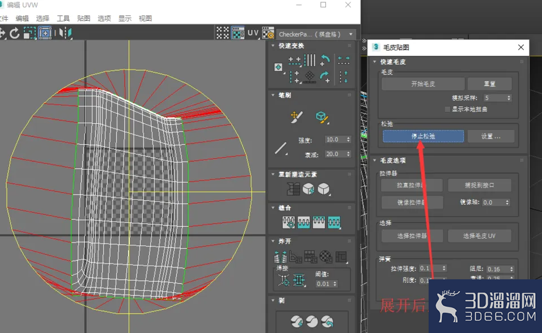Collapse the 毛皮选项 rollout

375,161
